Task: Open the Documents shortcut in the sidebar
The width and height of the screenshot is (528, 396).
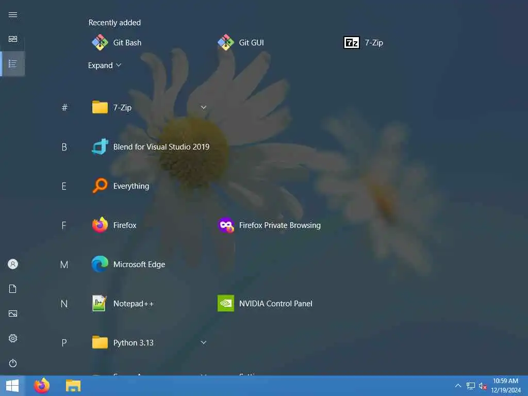Action: coord(13,289)
